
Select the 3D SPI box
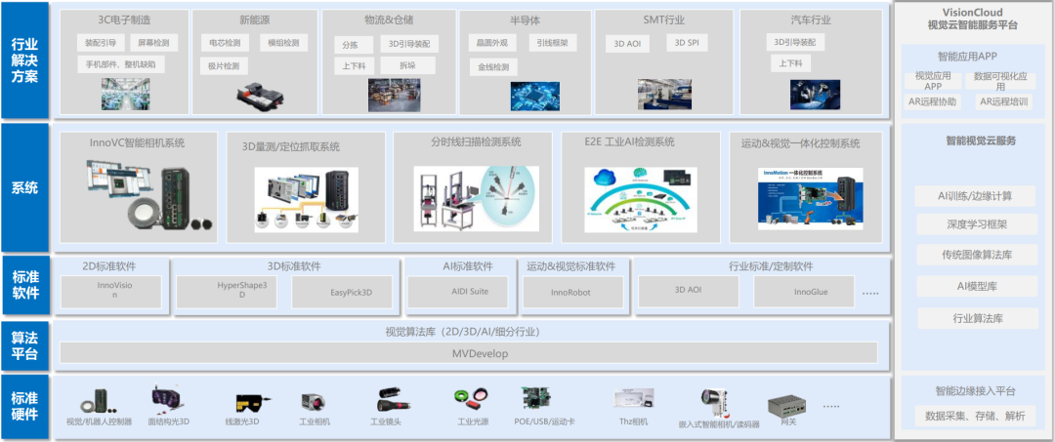pyautogui.click(x=688, y=43)
